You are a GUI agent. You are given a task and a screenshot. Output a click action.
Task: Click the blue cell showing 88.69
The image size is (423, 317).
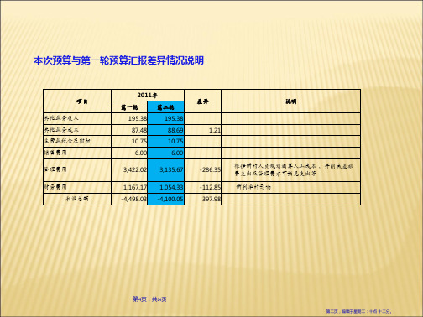tap(165, 130)
